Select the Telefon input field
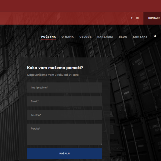Image resolution: width=161 pixels, height=161 pixels. pos(64,115)
